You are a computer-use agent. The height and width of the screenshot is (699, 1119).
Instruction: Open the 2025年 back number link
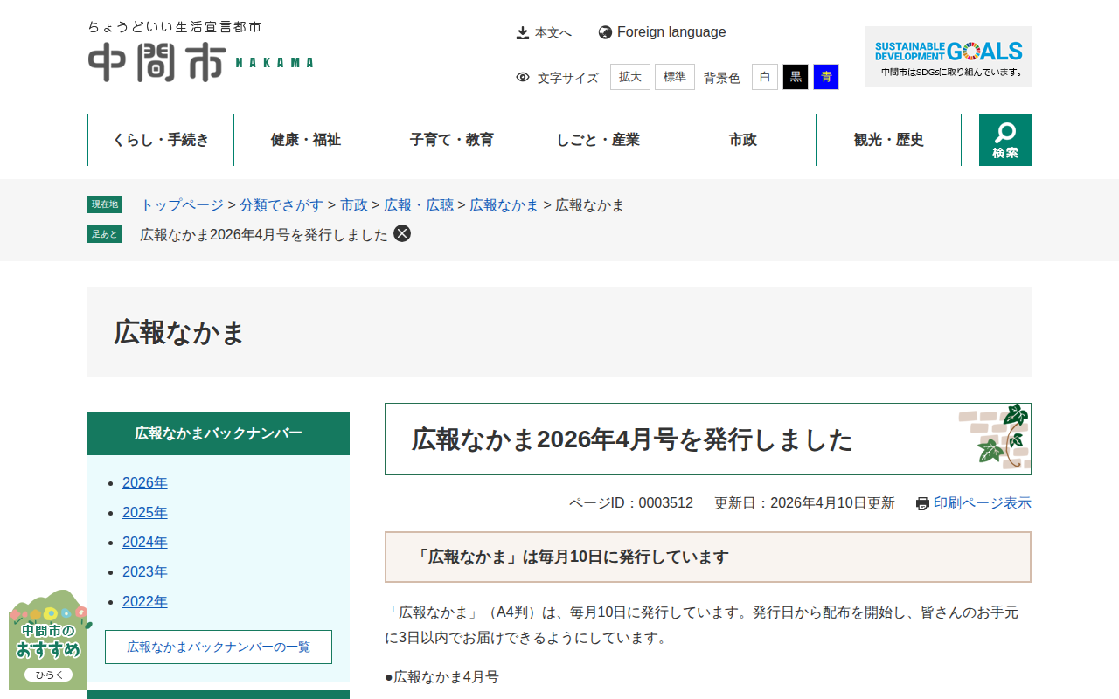pos(145,513)
